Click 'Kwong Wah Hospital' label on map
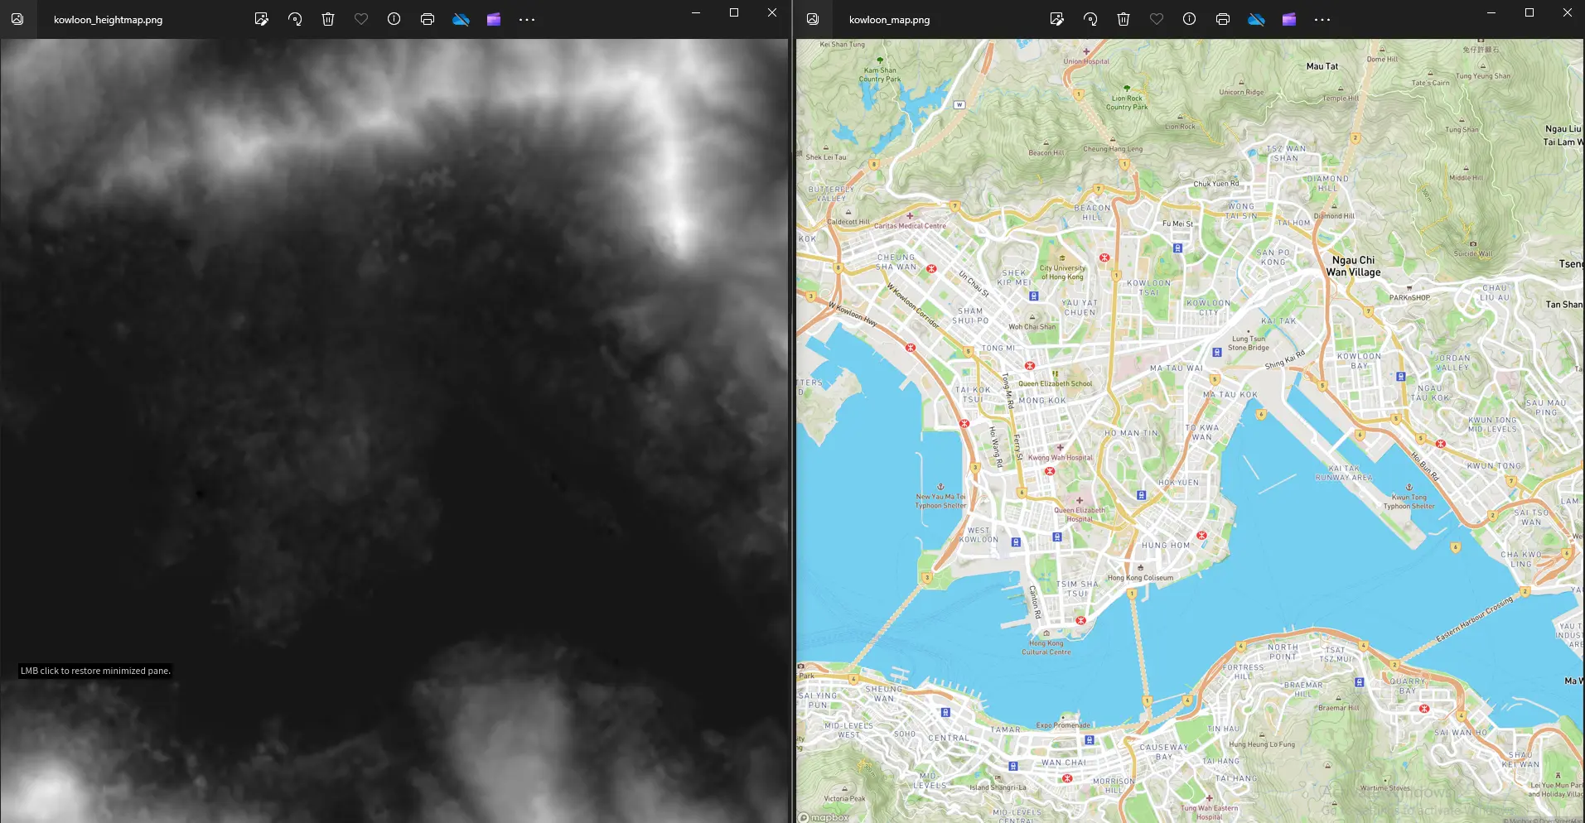 click(x=1061, y=457)
